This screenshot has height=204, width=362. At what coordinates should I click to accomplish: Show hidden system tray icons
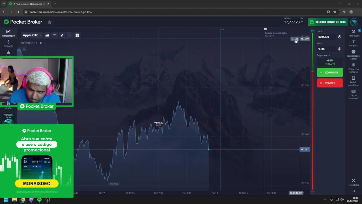[325, 199]
